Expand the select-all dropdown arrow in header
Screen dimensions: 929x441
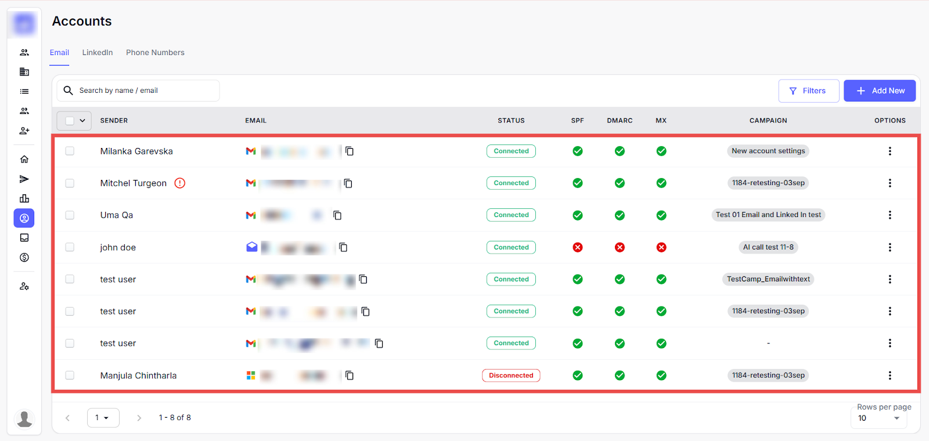coord(82,121)
